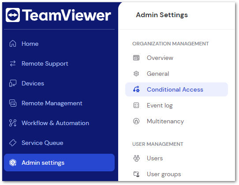Open the Overview settings page
239x185 pixels.
176,58
